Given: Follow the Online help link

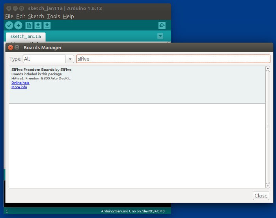Looking at the screenshot, I should 21,83.
